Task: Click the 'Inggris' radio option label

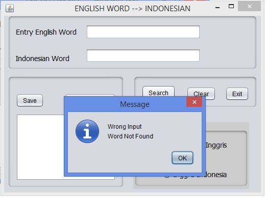Action: click(x=216, y=146)
